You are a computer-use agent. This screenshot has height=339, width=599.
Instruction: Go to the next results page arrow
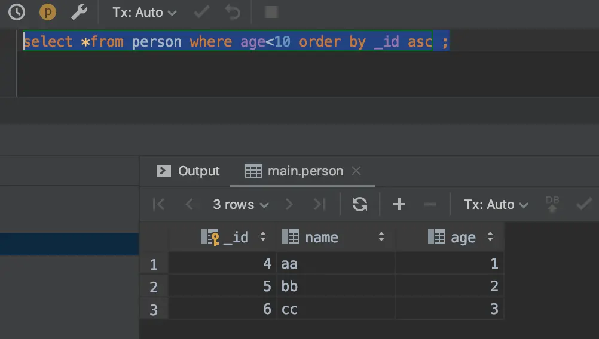(x=289, y=204)
